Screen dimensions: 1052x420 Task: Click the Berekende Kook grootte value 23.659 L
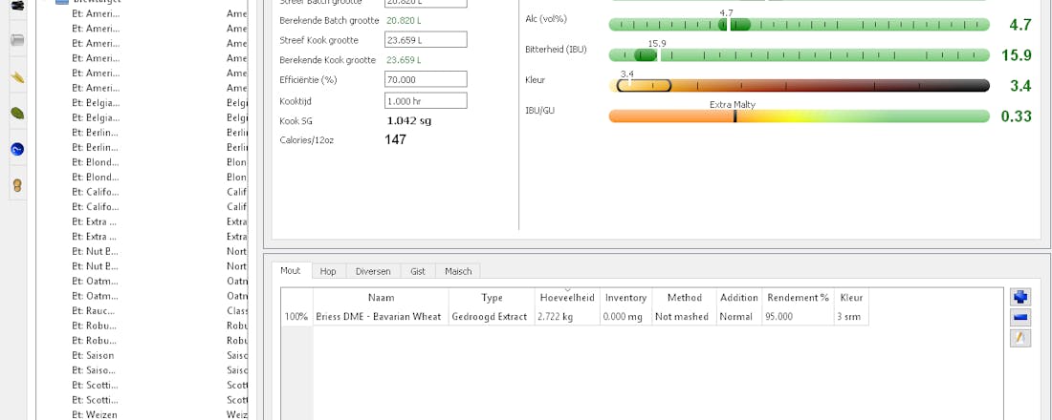tap(404, 60)
